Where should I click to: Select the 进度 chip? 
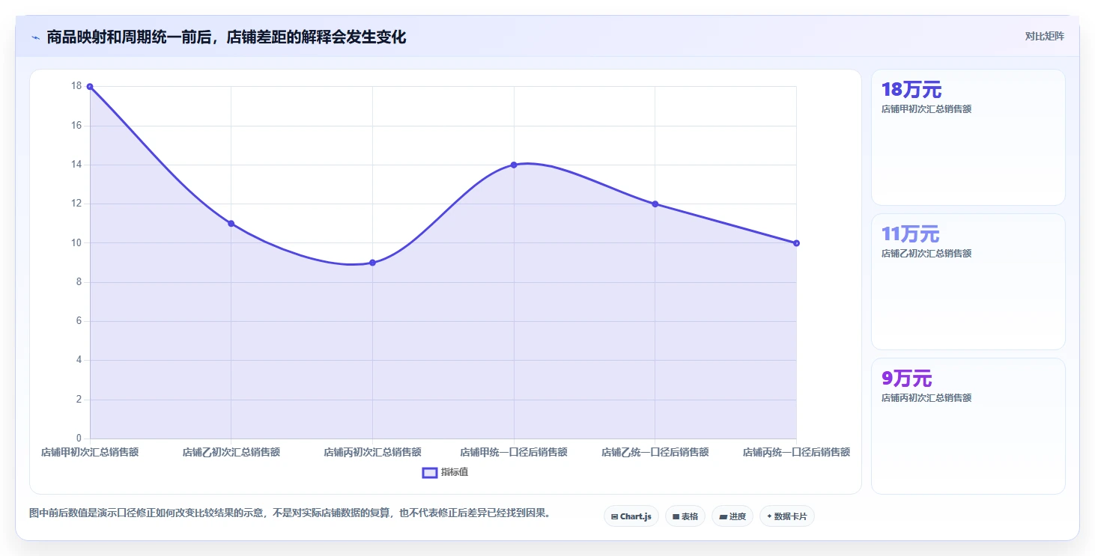click(x=732, y=516)
